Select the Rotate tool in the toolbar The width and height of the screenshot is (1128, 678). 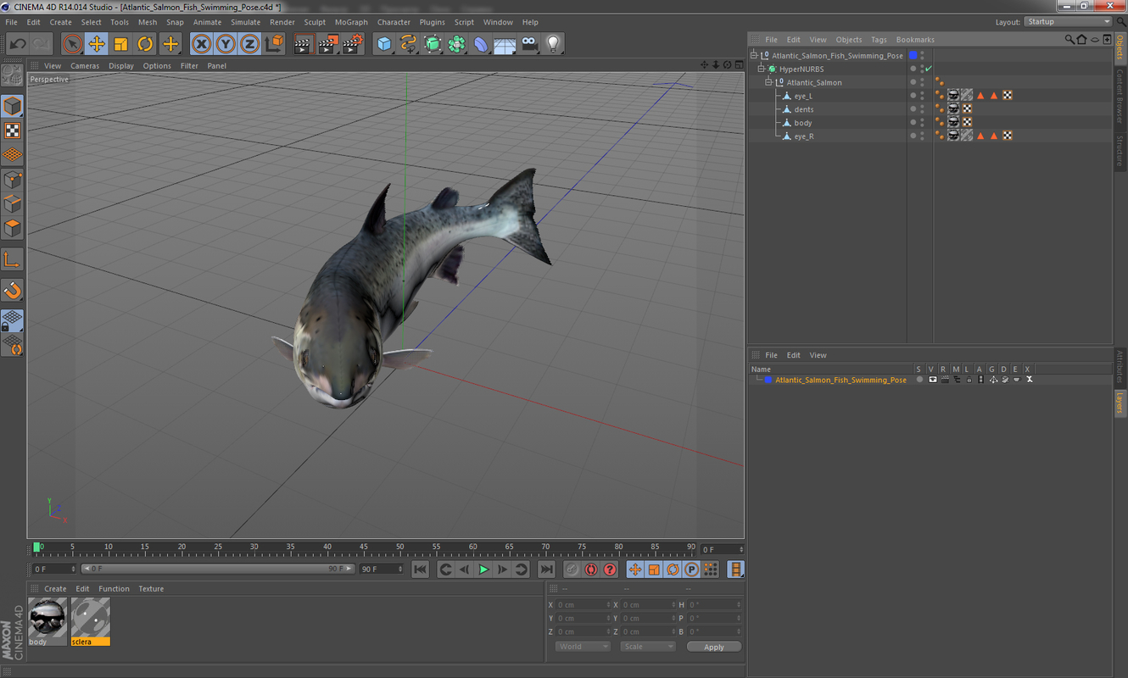[x=145, y=43]
